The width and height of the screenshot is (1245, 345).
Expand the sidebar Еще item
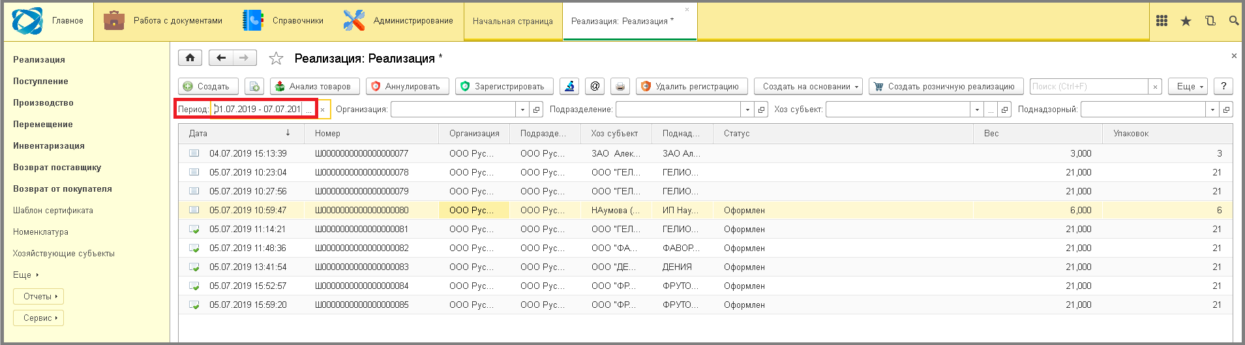pyautogui.click(x=26, y=275)
